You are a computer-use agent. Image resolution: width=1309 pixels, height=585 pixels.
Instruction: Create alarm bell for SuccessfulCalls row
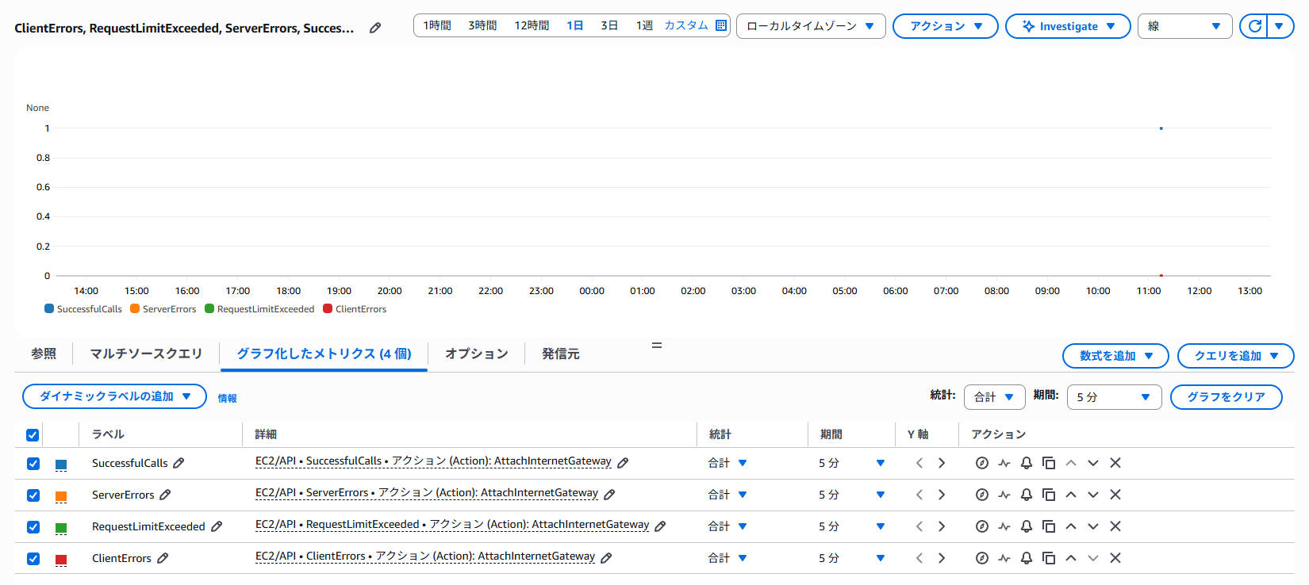point(1027,463)
